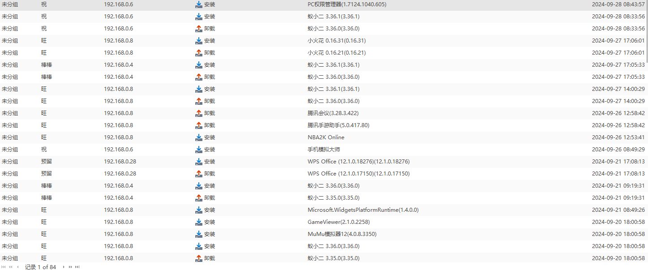Click timestamp 2024-09-26 12:53:41
The width and height of the screenshot is (648, 270).
[x=618, y=137]
